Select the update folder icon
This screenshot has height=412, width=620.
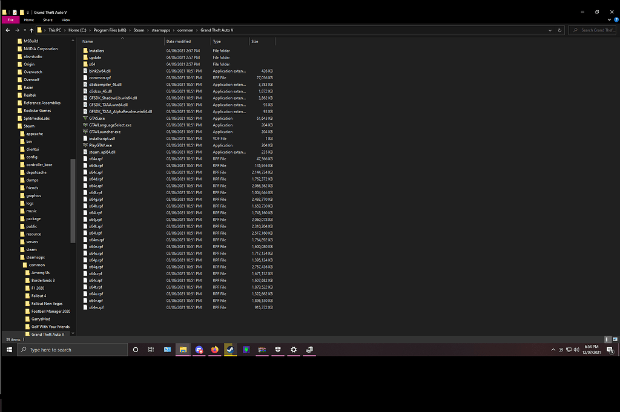point(85,57)
